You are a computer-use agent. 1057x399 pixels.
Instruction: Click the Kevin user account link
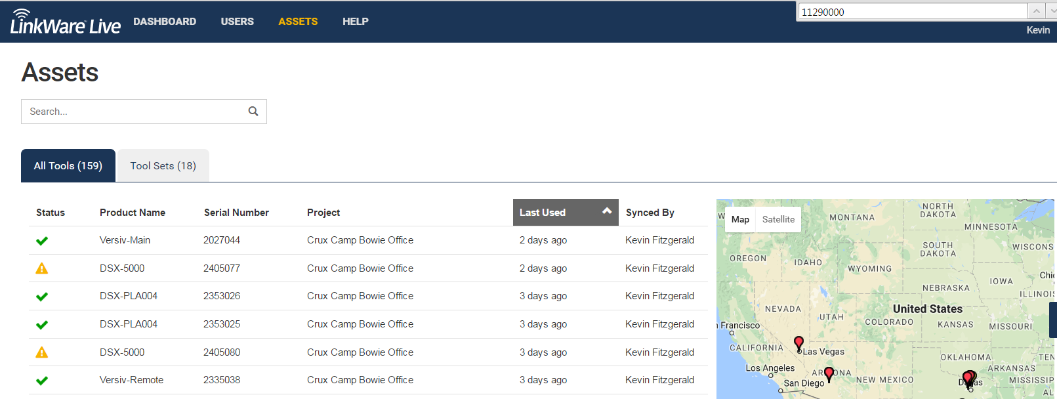(x=1038, y=30)
